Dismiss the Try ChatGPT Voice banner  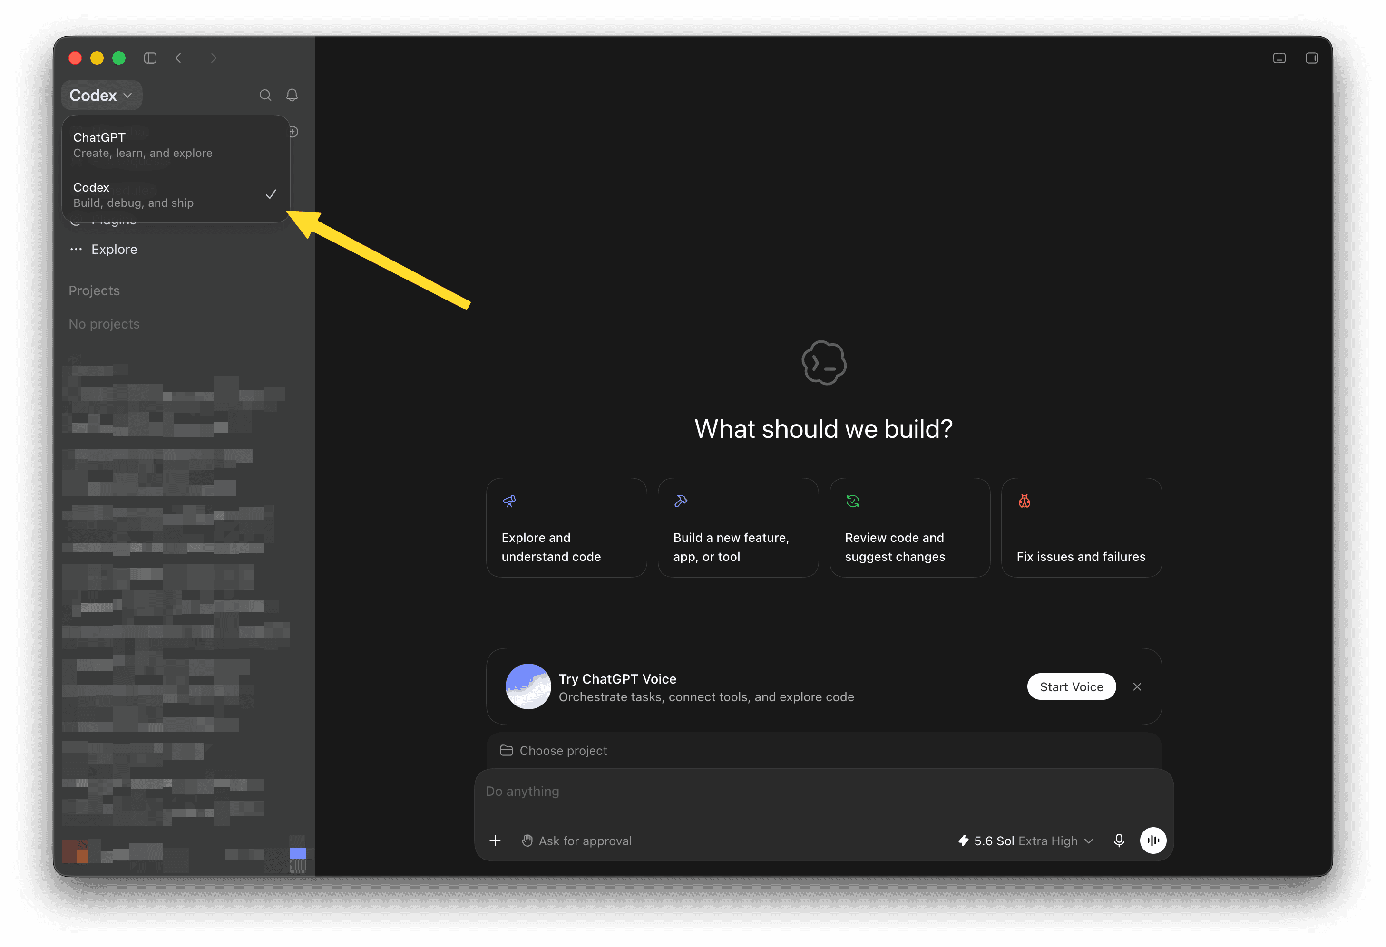tap(1137, 686)
